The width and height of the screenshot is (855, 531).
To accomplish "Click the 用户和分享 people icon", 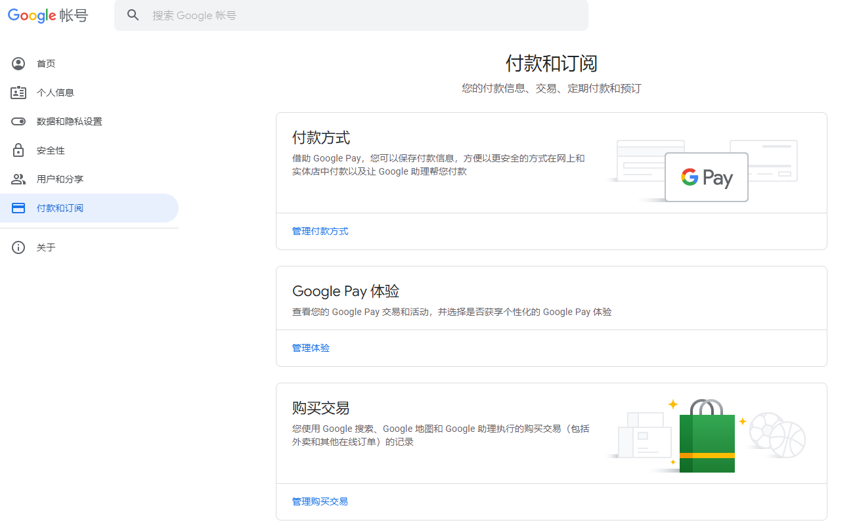I will click(18, 179).
